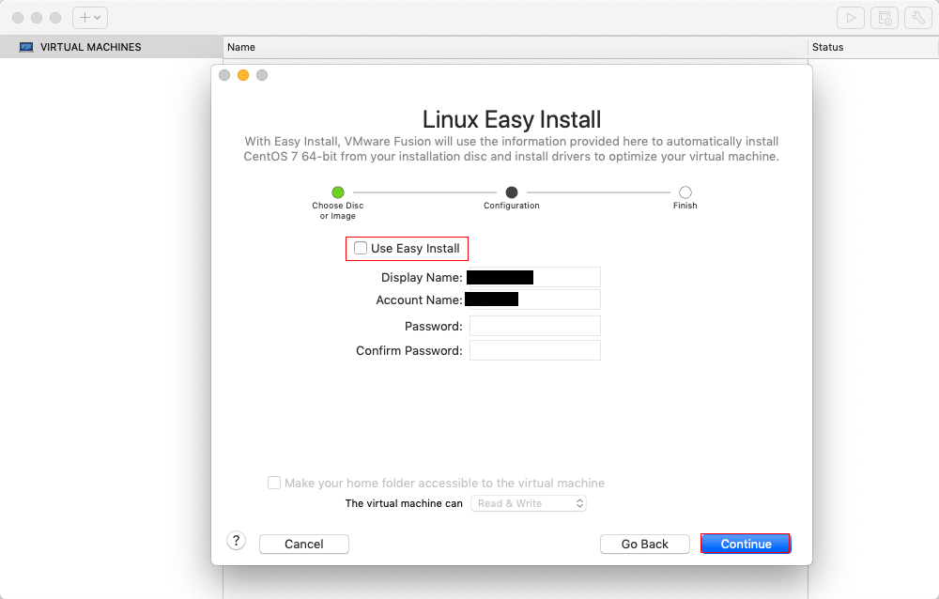
Task: Click the play/start virtual machine toolbar icon
Action: 851,18
